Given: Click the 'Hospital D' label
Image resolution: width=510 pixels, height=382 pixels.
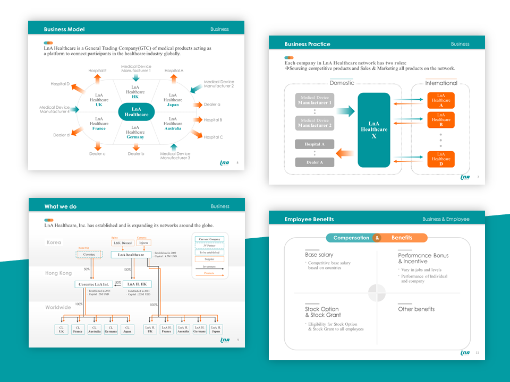Looking at the screenshot, I should [x=60, y=84].
